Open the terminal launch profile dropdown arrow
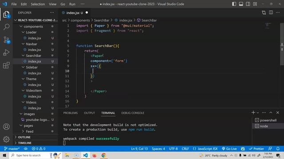This screenshot has height=159, width=284. (258, 113)
